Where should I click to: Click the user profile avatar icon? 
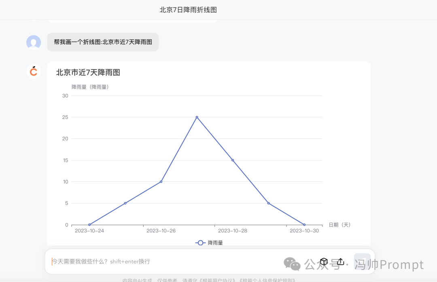coord(33,42)
